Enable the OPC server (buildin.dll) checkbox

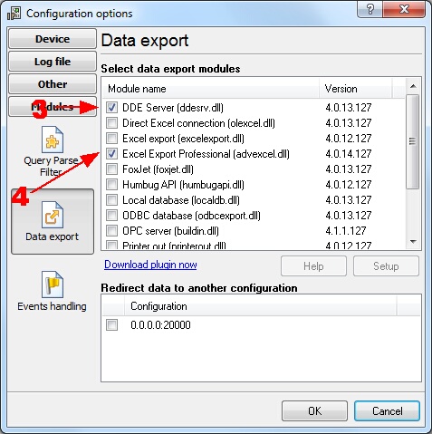click(x=112, y=231)
